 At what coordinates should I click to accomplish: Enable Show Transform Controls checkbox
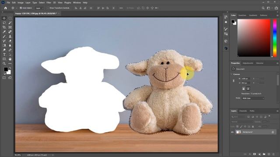tap(48, 8)
